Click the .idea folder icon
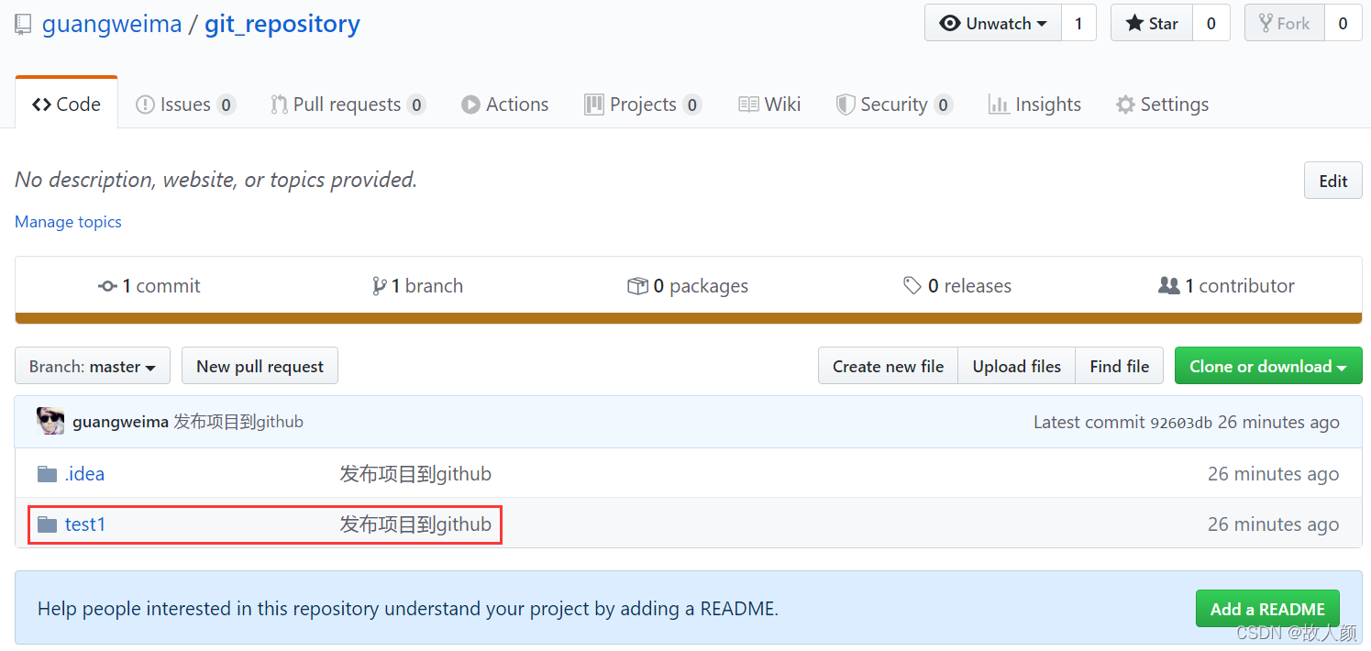Screen dimensions: 1371x651 [x=47, y=474]
